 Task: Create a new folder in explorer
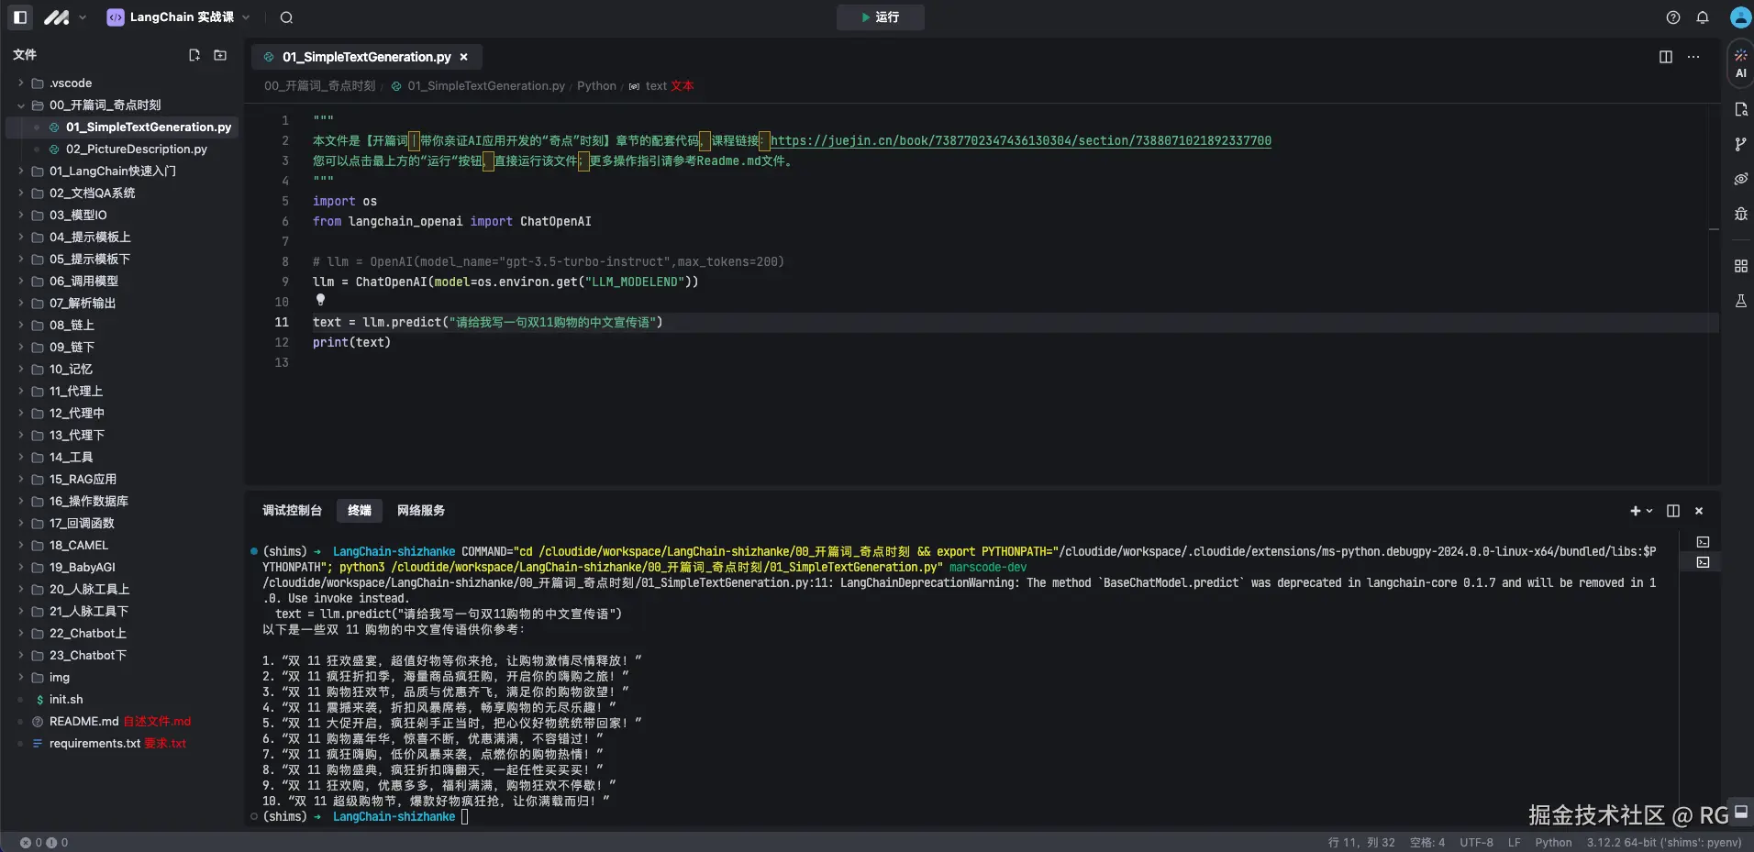(220, 55)
